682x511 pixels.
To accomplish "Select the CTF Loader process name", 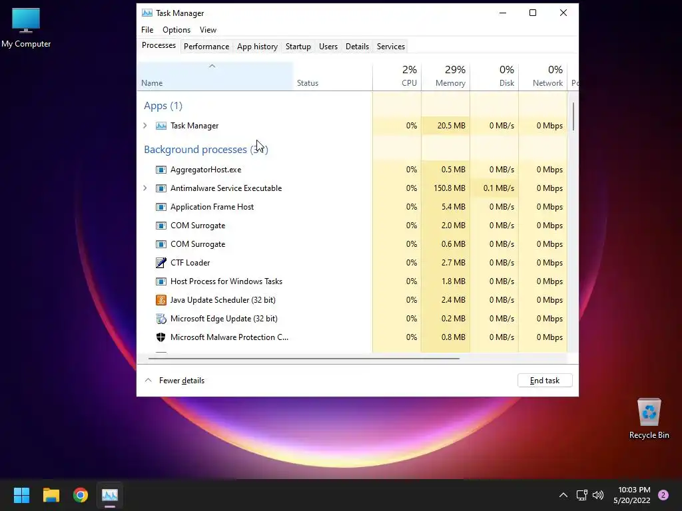I will 190,262.
